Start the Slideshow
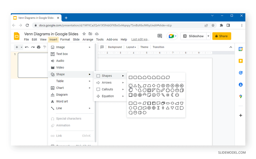This screenshot has width=256, height=159. coord(194,36)
